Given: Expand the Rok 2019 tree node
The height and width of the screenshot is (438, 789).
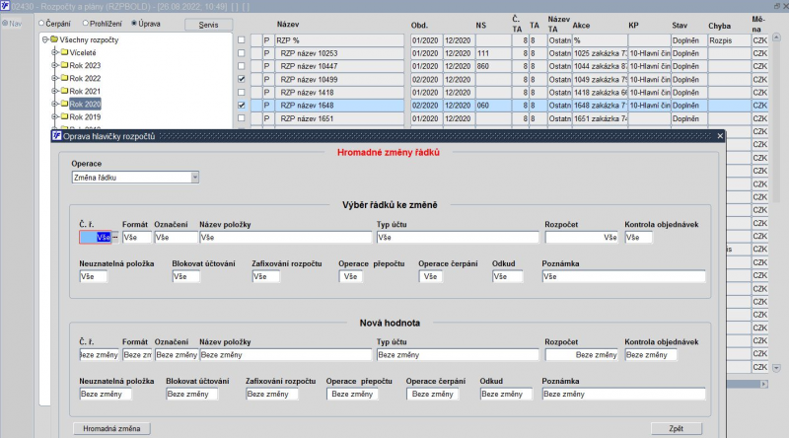Looking at the screenshot, I should pyautogui.click(x=54, y=116).
